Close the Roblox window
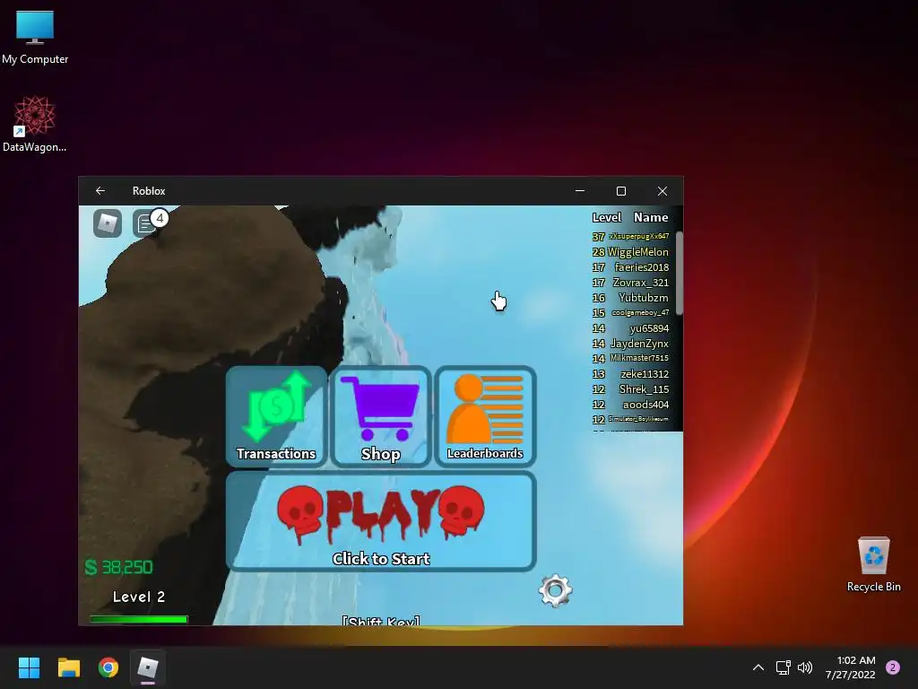Screen dimensions: 918x689 coord(663,191)
